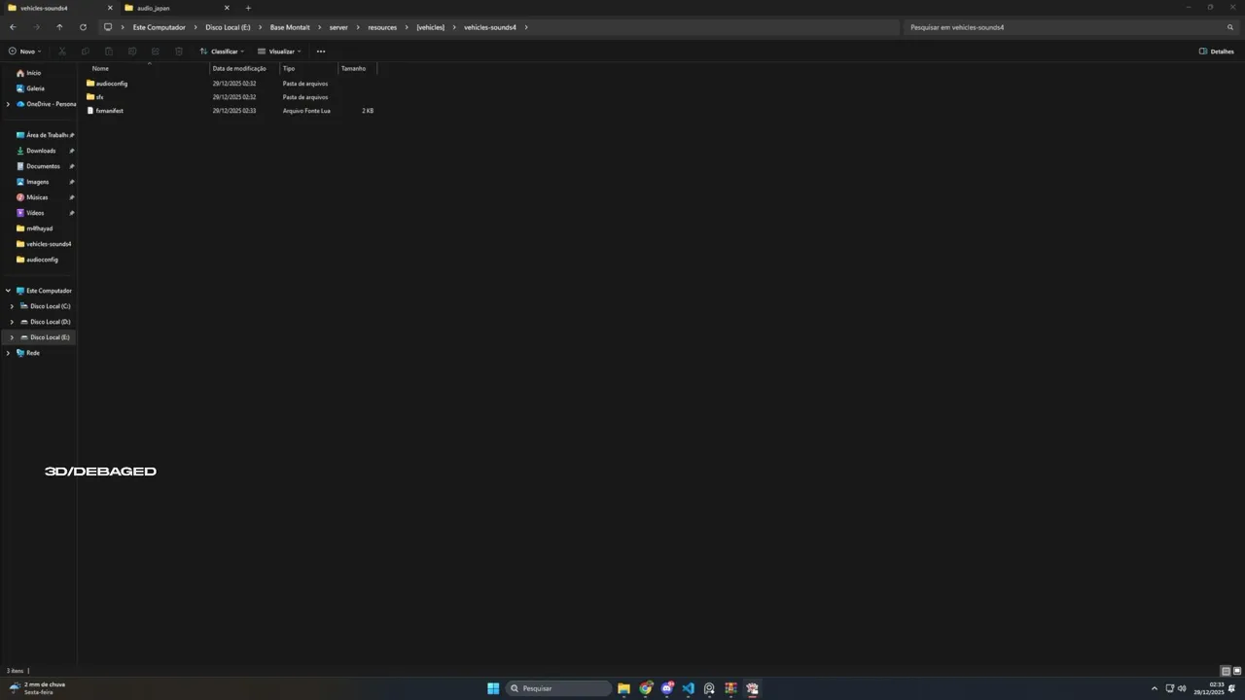Go up one folder level
This screenshot has height=700, width=1245.
(59, 27)
